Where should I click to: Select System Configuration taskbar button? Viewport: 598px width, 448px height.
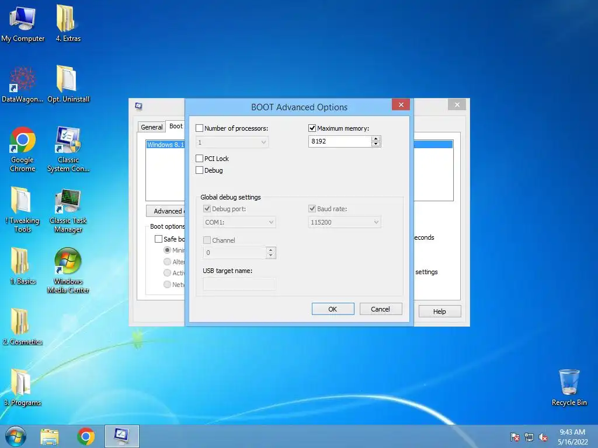[x=122, y=436]
